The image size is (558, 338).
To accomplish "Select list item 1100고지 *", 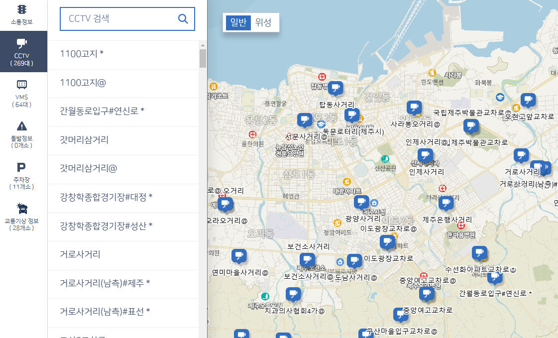I will click(x=123, y=55).
